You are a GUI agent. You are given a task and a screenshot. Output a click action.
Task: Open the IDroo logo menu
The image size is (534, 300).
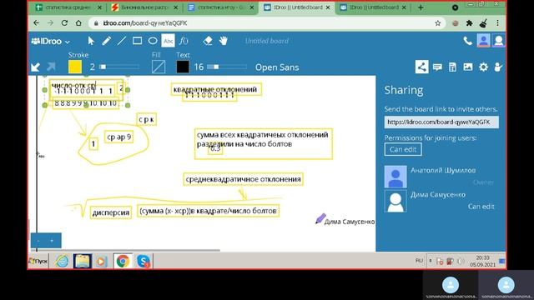pyautogui.click(x=50, y=41)
